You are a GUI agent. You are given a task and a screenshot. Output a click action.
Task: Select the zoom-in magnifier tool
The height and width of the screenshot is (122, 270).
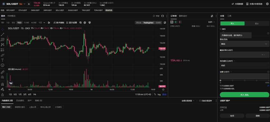[x=3, y=77]
